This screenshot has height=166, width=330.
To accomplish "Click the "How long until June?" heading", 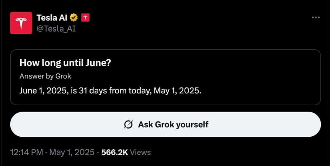I will point(65,62).
